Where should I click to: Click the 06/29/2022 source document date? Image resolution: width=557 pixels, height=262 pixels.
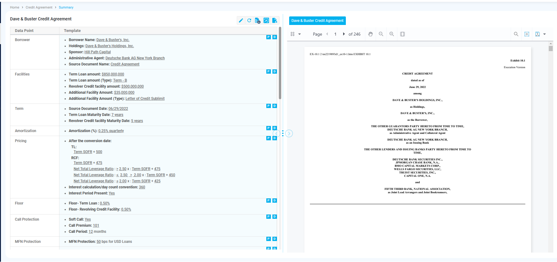pyautogui.click(x=118, y=109)
